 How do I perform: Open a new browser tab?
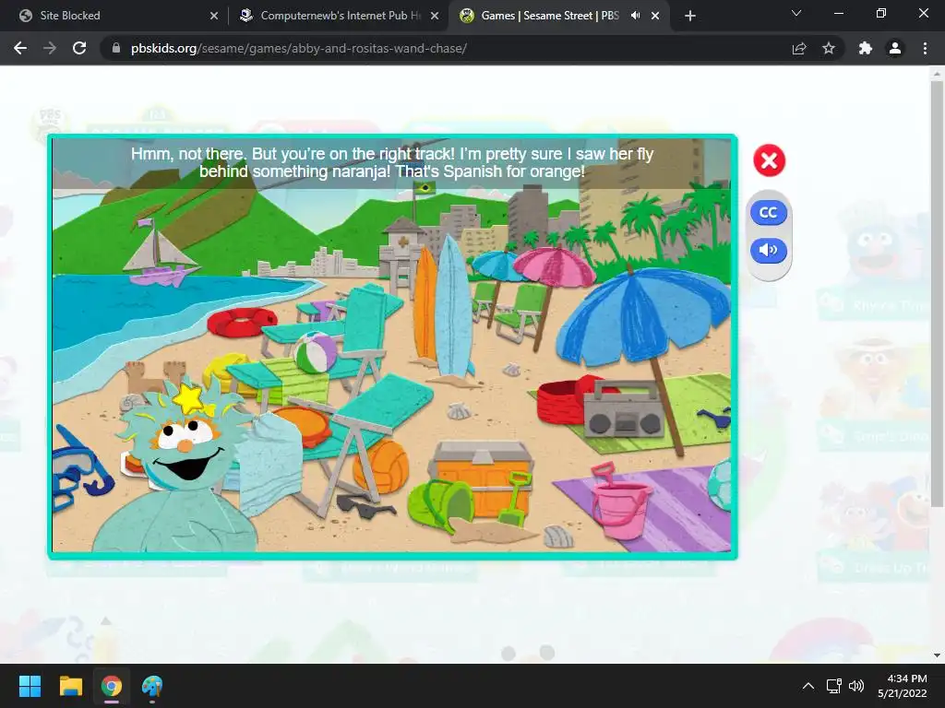click(x=690, y=16)
